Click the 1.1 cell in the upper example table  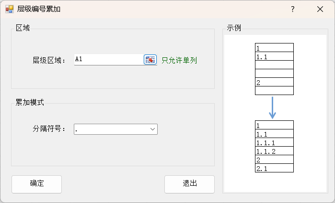pyautogui.click(x=274, y=56)
